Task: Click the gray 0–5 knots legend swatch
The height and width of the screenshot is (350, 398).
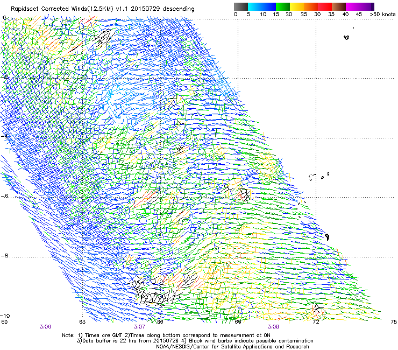Action: point(241,6)
